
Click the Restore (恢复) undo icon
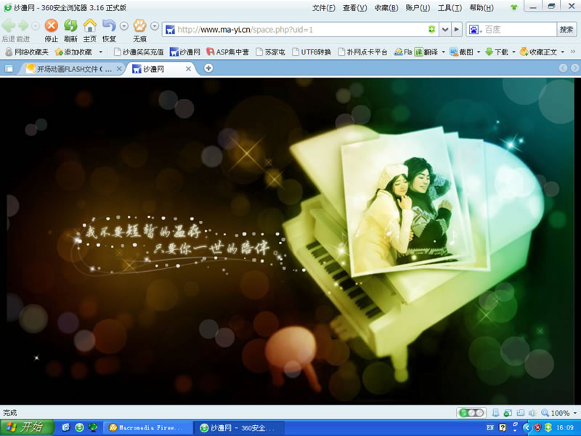(109, 25)
